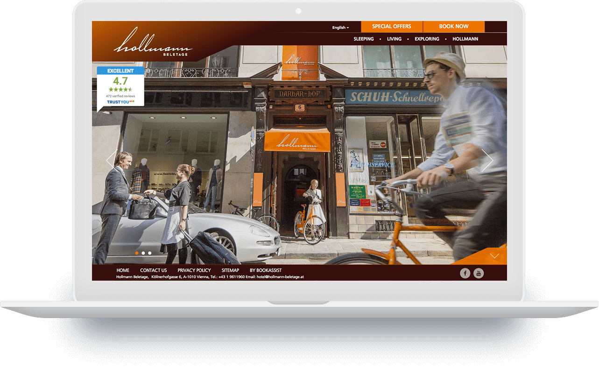Open the YouTube icon in footer
The width and height of the screenshot is (599, 368).
pos(479,273)
